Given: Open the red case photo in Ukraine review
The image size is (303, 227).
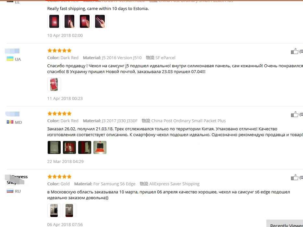Looking at the screenshot, I should point(54,84).
